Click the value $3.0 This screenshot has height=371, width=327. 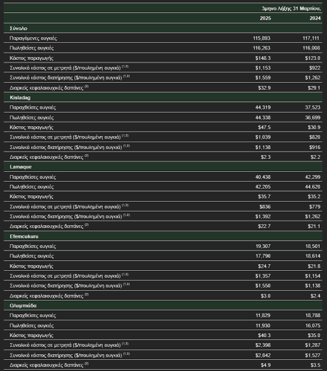click(x=266, y=296)
